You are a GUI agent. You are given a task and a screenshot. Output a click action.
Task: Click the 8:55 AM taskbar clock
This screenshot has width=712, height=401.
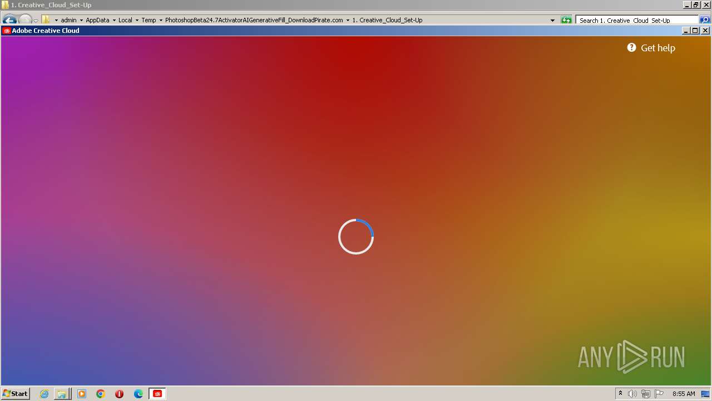tap(684, 394)
